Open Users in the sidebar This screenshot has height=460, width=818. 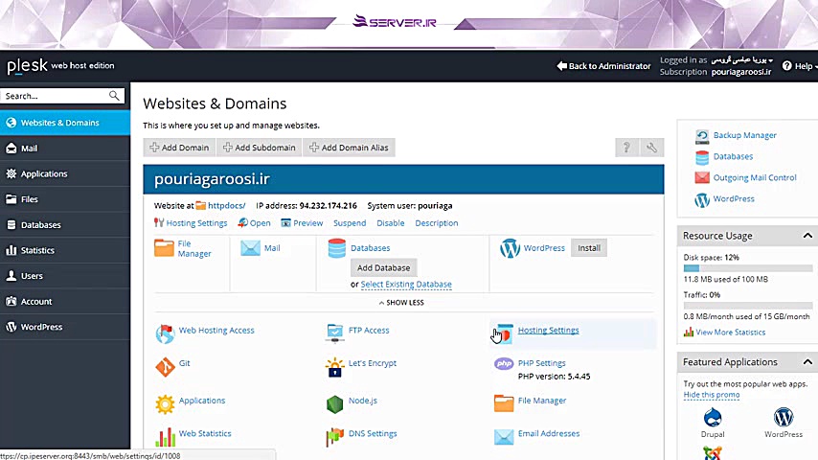[x=65, y=276]
